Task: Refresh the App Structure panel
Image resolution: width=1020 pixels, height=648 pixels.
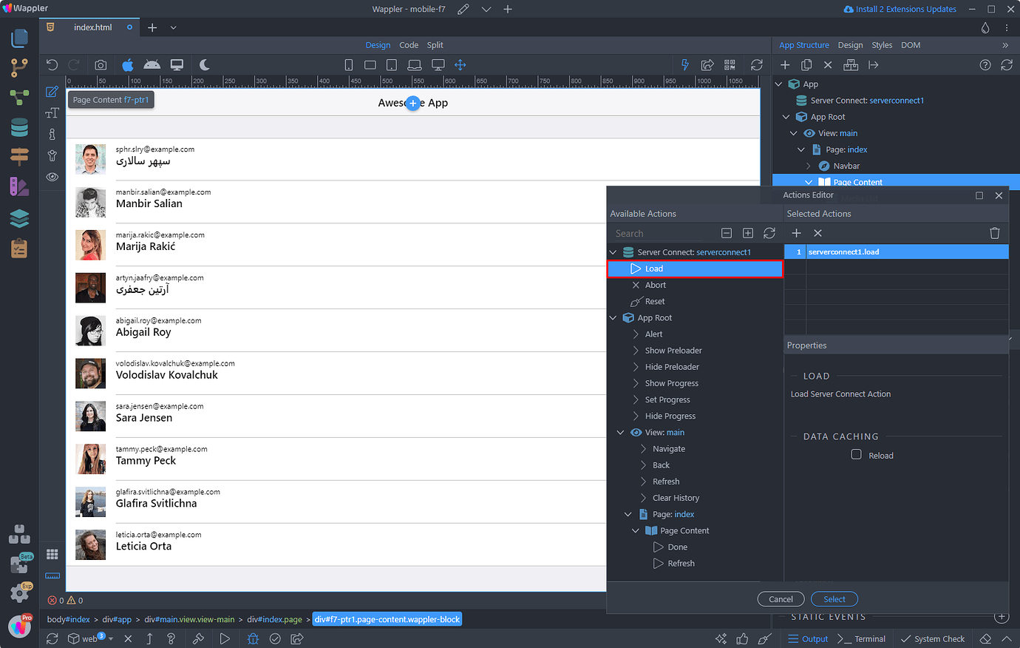Action: [x=1006, y=64]
